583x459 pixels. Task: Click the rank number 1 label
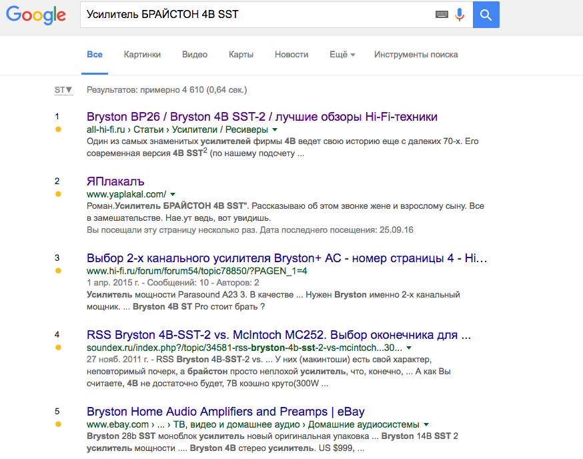click(x=57, y=117)
